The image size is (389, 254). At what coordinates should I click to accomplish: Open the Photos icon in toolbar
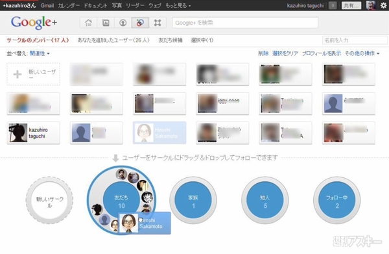(x=106, y=23)
